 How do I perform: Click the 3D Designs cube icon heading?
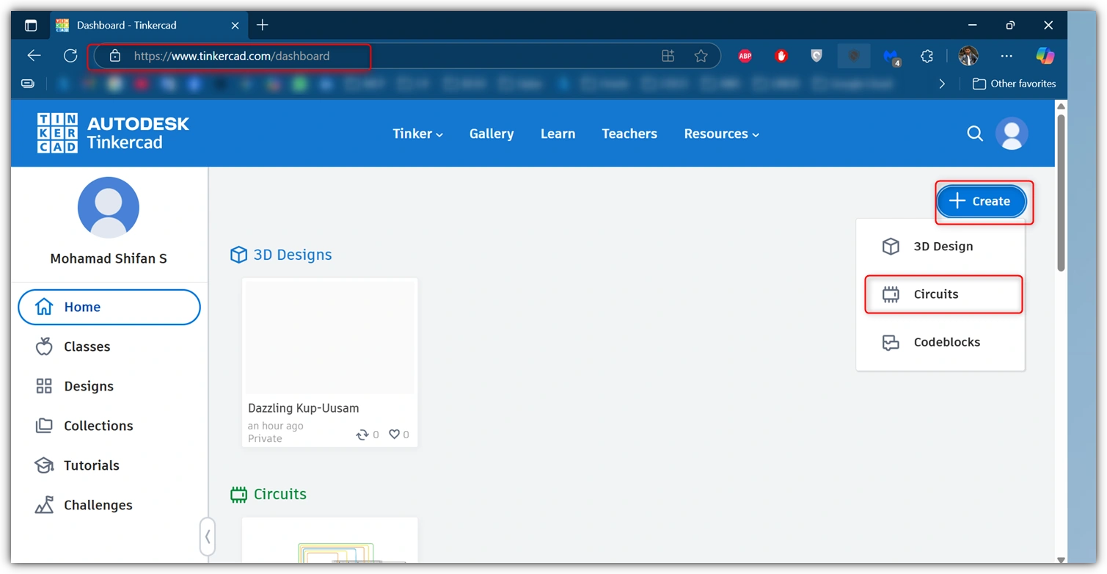(238, 255)
